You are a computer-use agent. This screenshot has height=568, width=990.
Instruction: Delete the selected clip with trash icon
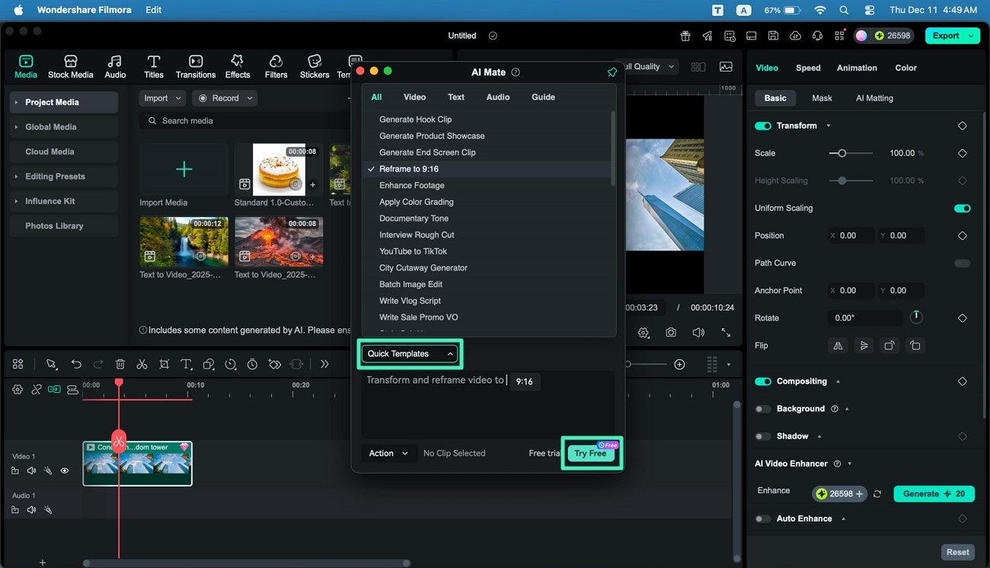click(x=120, y=365)
